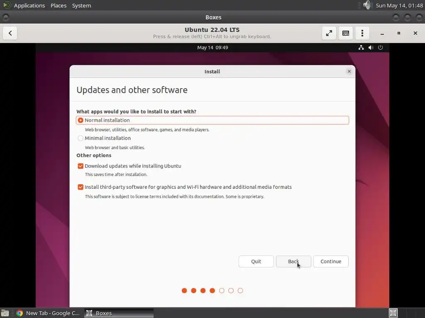The width and height of the screenshot is (425, 318).
Task: Click the Ubuntu guest clock May 14 09:49
Action: coord(212,48)
